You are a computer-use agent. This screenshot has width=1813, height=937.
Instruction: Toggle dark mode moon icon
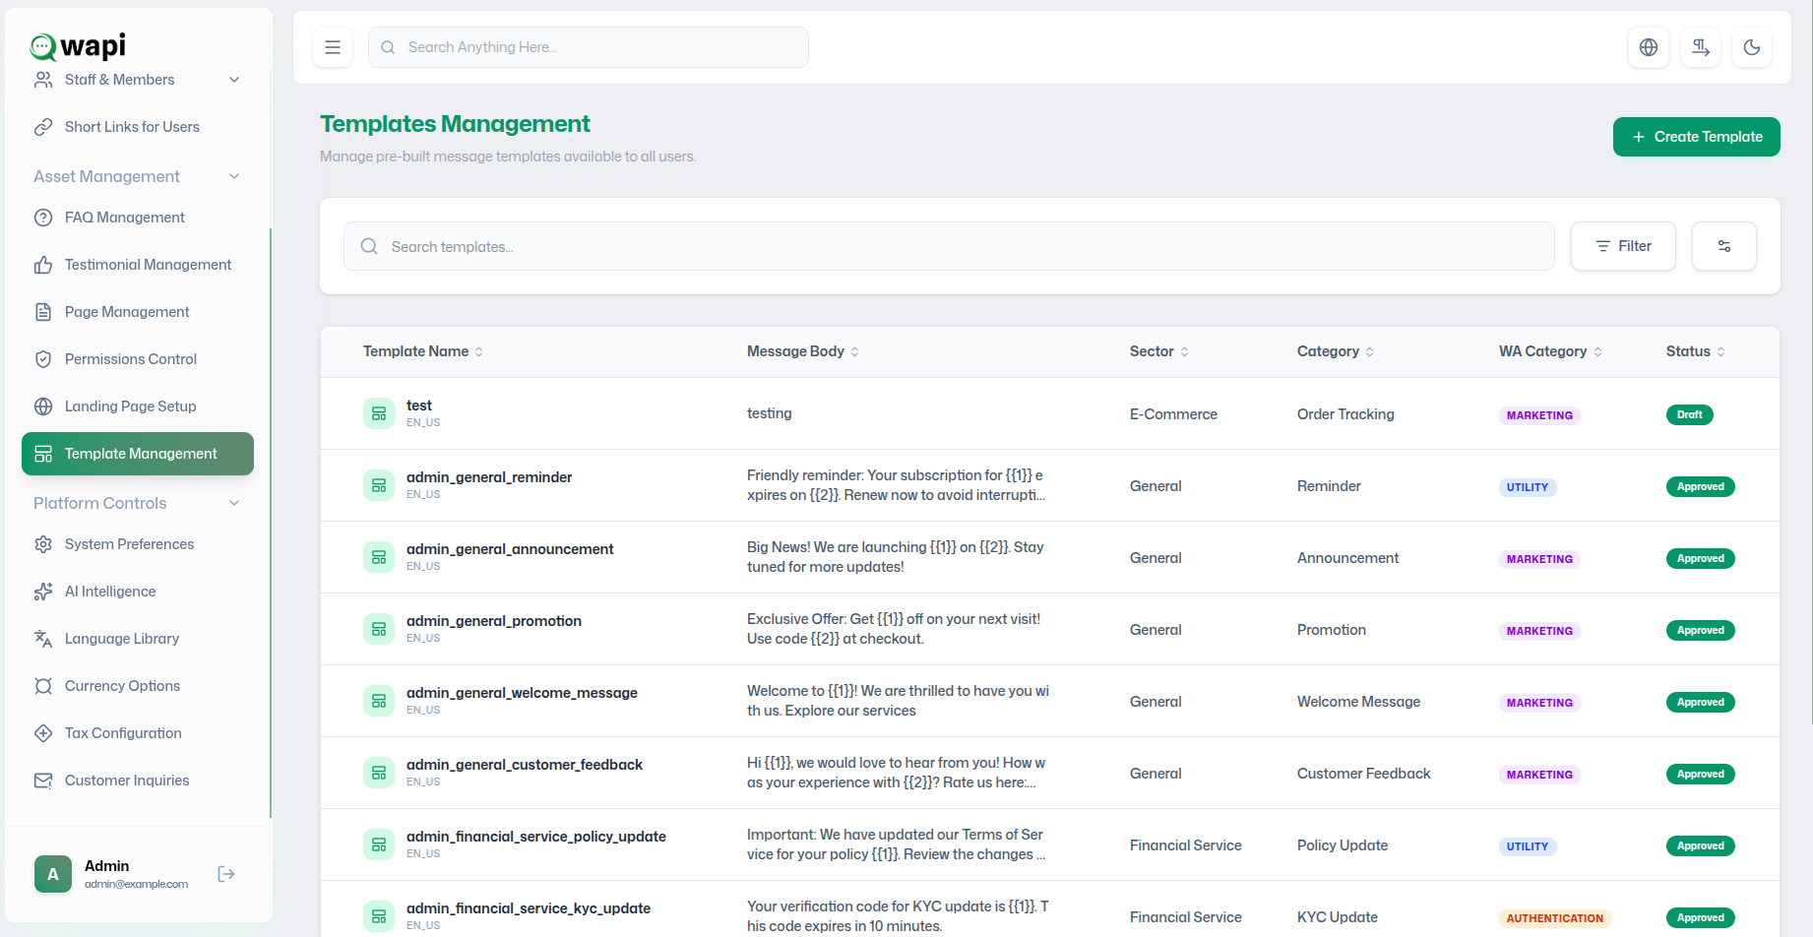(1752, 47)
